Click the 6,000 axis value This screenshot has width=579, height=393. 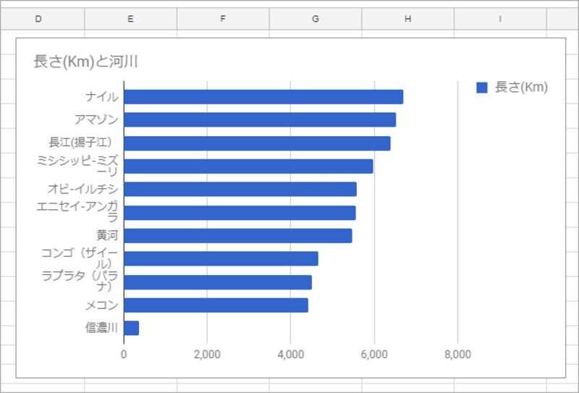pos(374,354)
